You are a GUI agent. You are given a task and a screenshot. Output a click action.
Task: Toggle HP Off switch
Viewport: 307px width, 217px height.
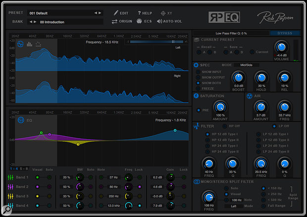pos(225,126)
